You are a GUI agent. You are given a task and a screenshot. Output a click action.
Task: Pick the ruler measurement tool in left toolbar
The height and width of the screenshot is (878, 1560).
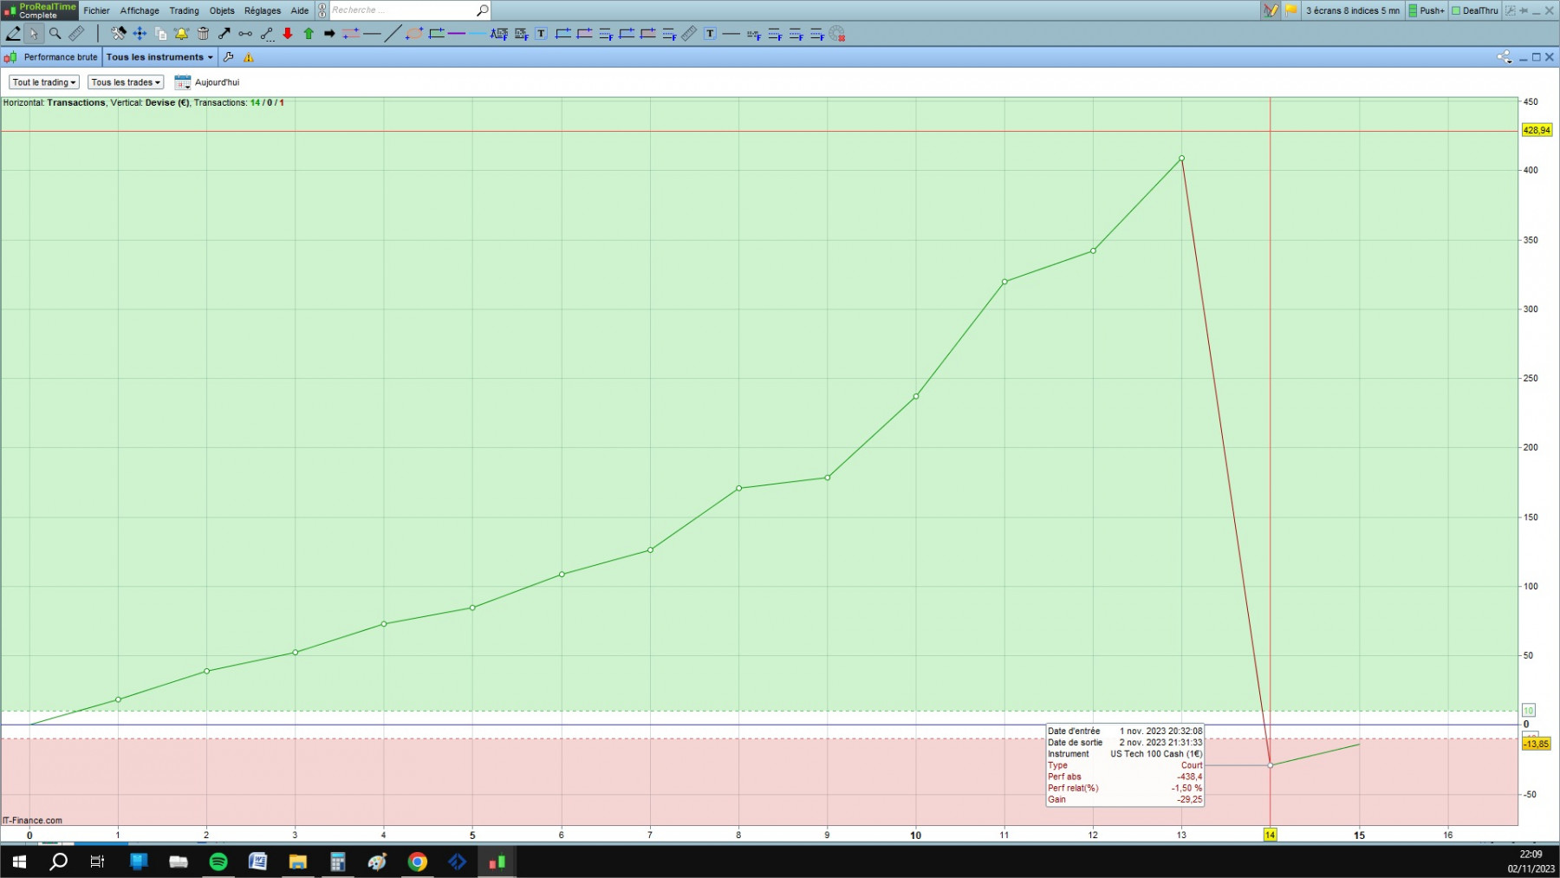coord(76,34)
